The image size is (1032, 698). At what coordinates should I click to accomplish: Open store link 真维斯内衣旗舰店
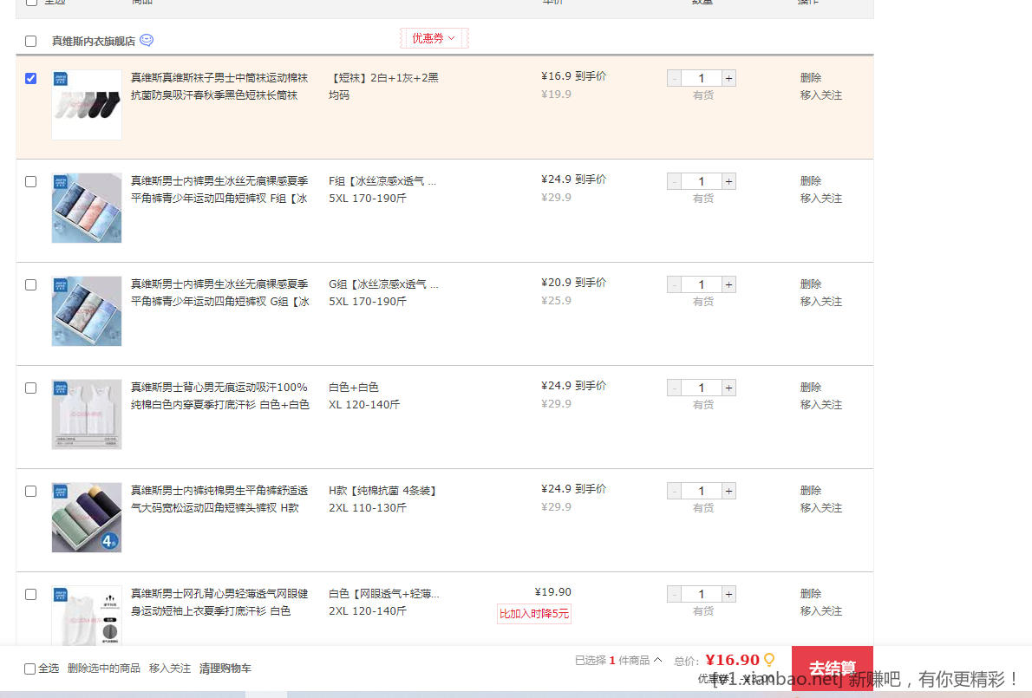[x=94, y=42]
